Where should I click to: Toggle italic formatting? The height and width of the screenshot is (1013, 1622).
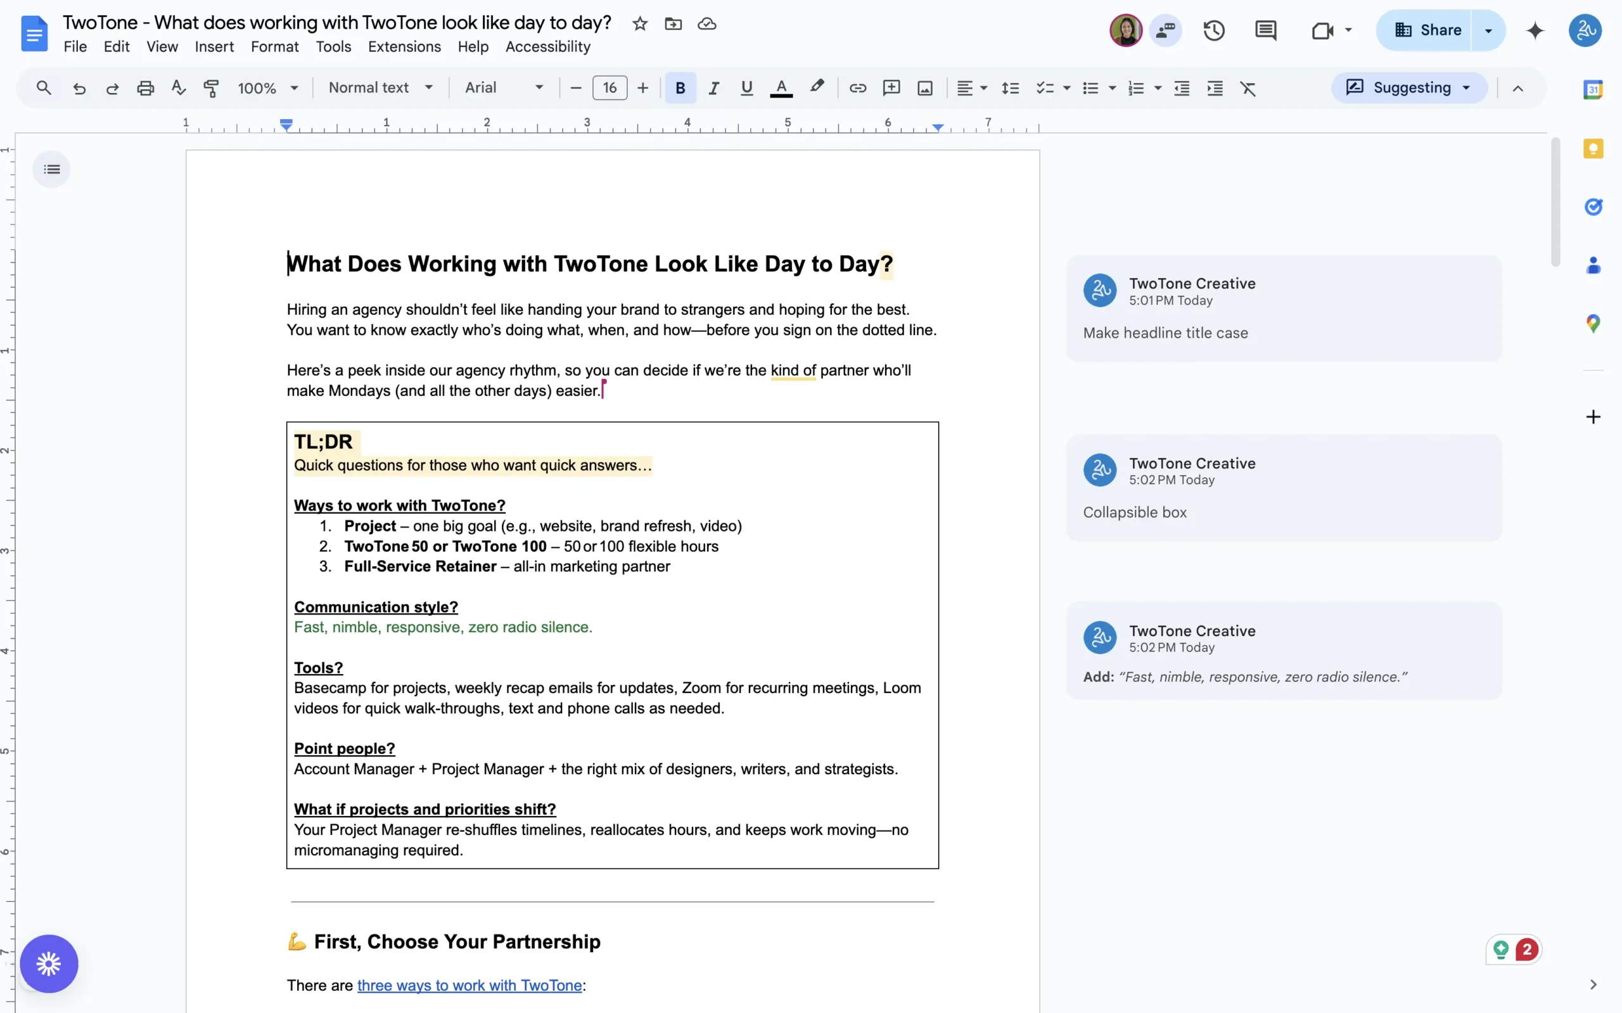(x=713, y=88)
